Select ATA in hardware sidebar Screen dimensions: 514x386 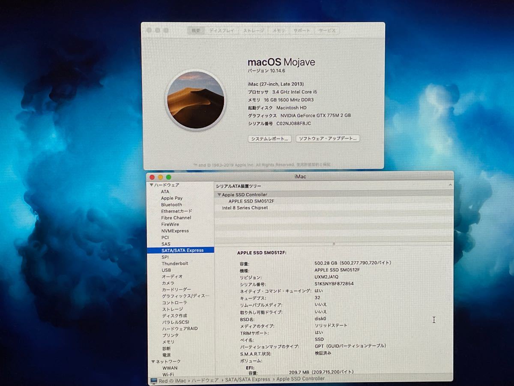pyautogui.click(x=165, y=192)
